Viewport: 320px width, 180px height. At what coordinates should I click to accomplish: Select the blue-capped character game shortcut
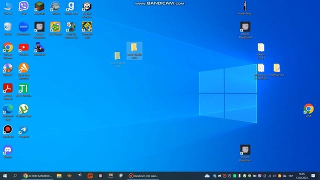pos(39,49)
